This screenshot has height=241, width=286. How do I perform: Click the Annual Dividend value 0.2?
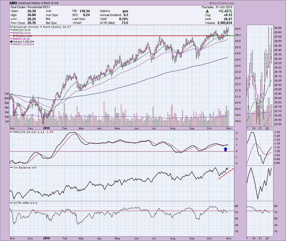point(126,15)
